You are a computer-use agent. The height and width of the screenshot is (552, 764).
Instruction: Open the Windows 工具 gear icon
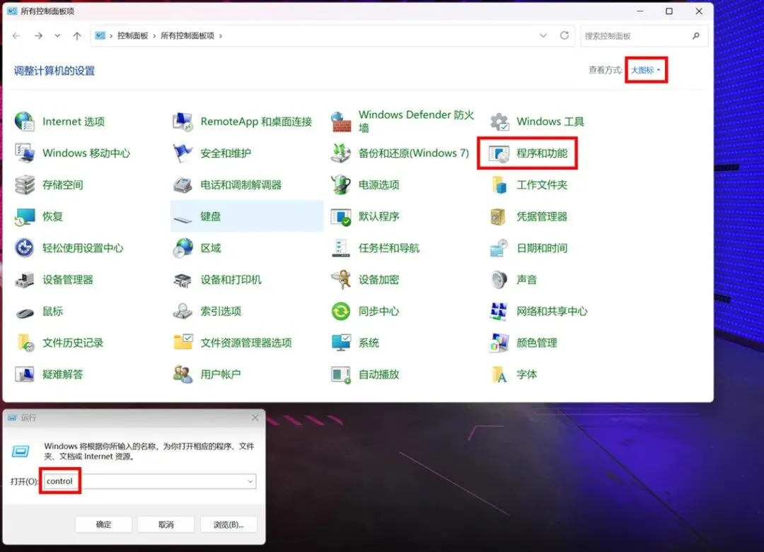point(499,121)
